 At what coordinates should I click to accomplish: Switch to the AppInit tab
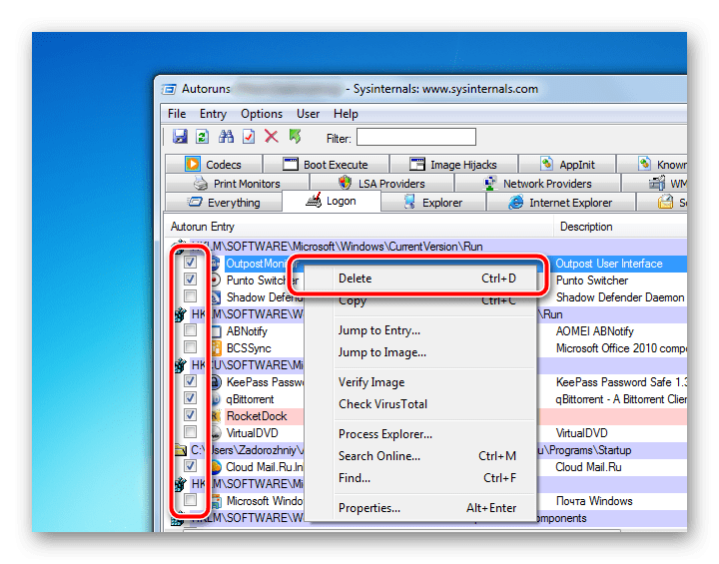(x=567, y=164)
